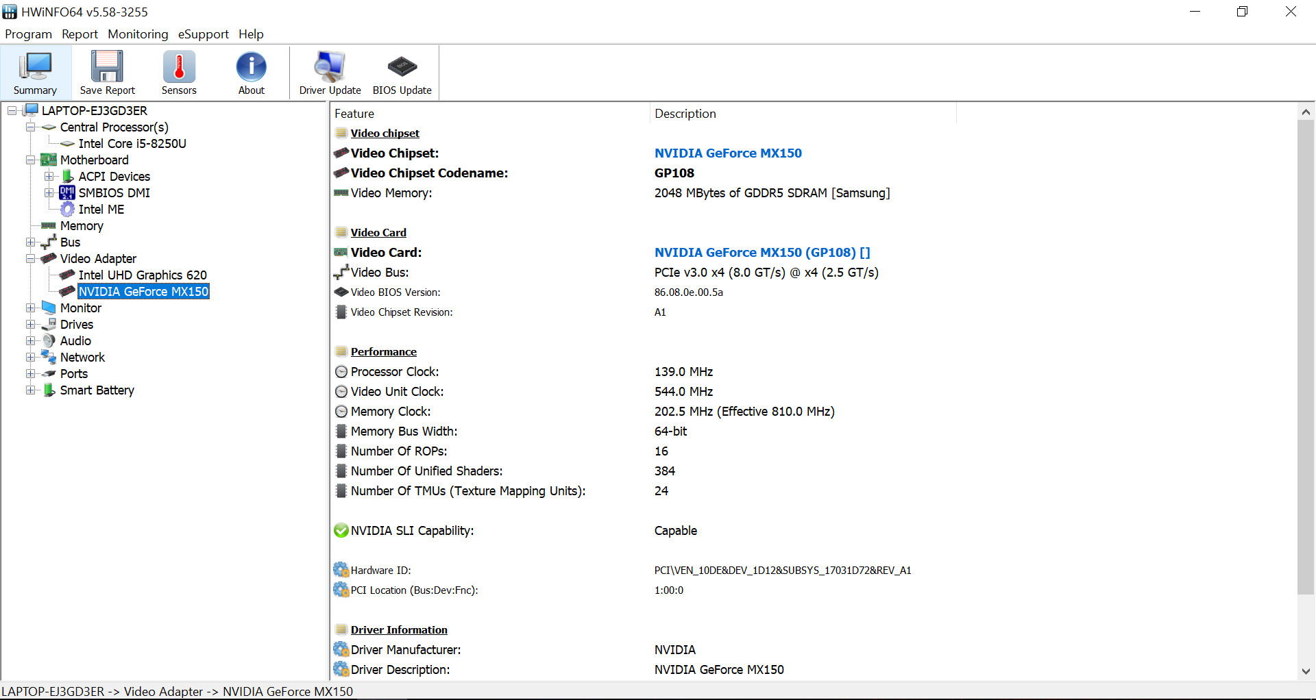The width and height of the screenshot is (1316, 700).
Task: Open the eSupport menu
Action: click(x=203, y=34)
